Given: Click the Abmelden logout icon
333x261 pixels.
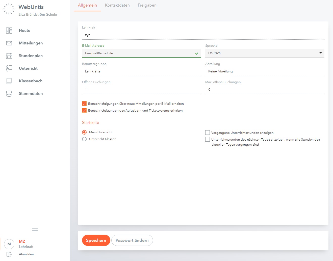Looking at the screenshot, I should tap(9, 254).
